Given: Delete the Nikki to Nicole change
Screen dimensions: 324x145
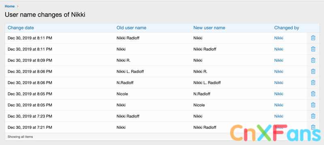Looking at the screenshot, I should pyautogui.click(x=313, y=105).
